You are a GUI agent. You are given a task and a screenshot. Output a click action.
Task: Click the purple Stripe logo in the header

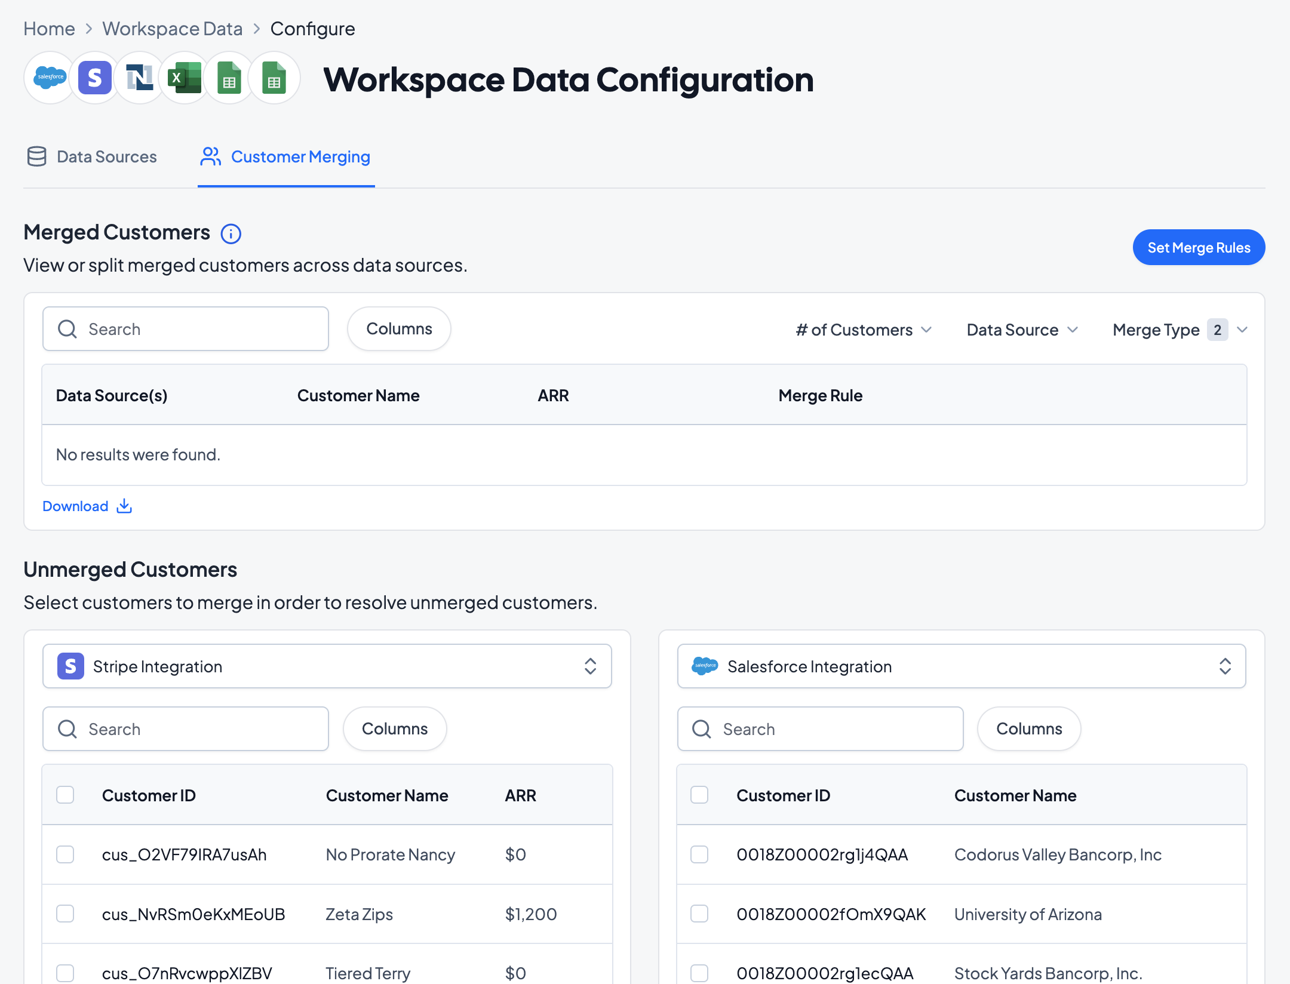point(94,78)
